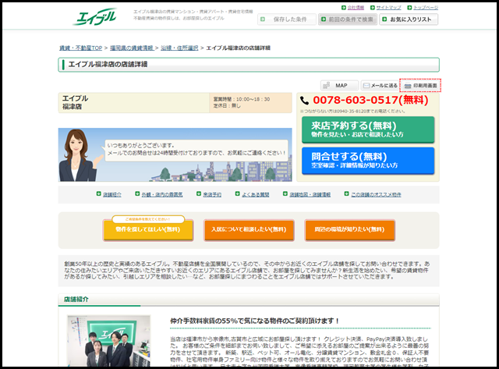Jump to よくある質問 anchor link
499x369 pixels.
click(x=256, y=194)
